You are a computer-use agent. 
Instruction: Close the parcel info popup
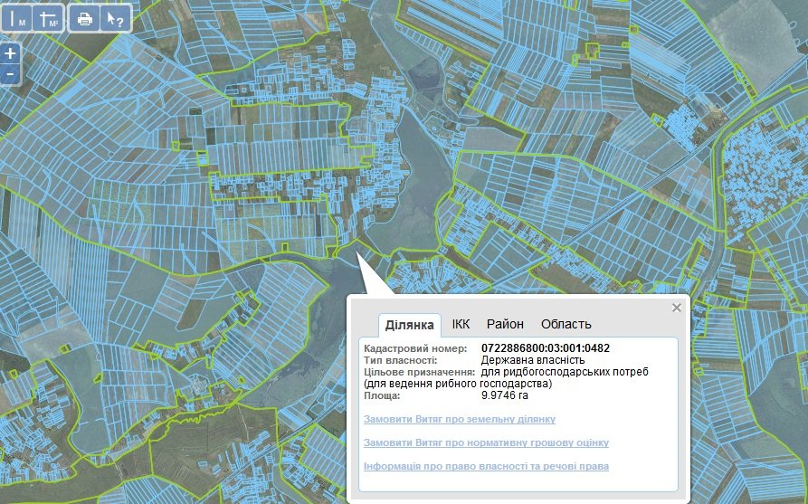tap(676, 308)
